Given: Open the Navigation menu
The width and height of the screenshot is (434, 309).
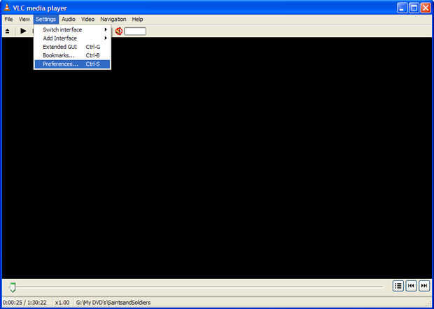Looking at the screenshot, I should tap(113, 19).
